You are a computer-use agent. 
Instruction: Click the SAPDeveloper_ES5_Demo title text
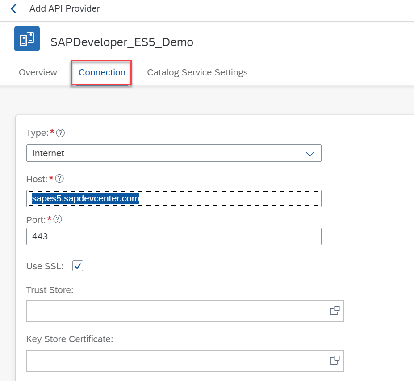coord(122,42)
